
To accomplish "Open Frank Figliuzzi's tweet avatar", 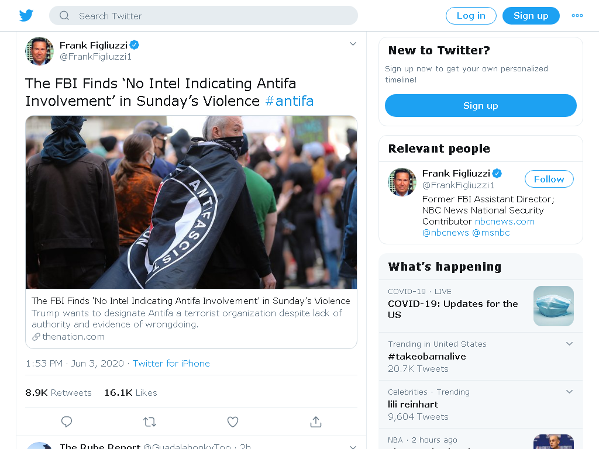I will pos(39,51).
